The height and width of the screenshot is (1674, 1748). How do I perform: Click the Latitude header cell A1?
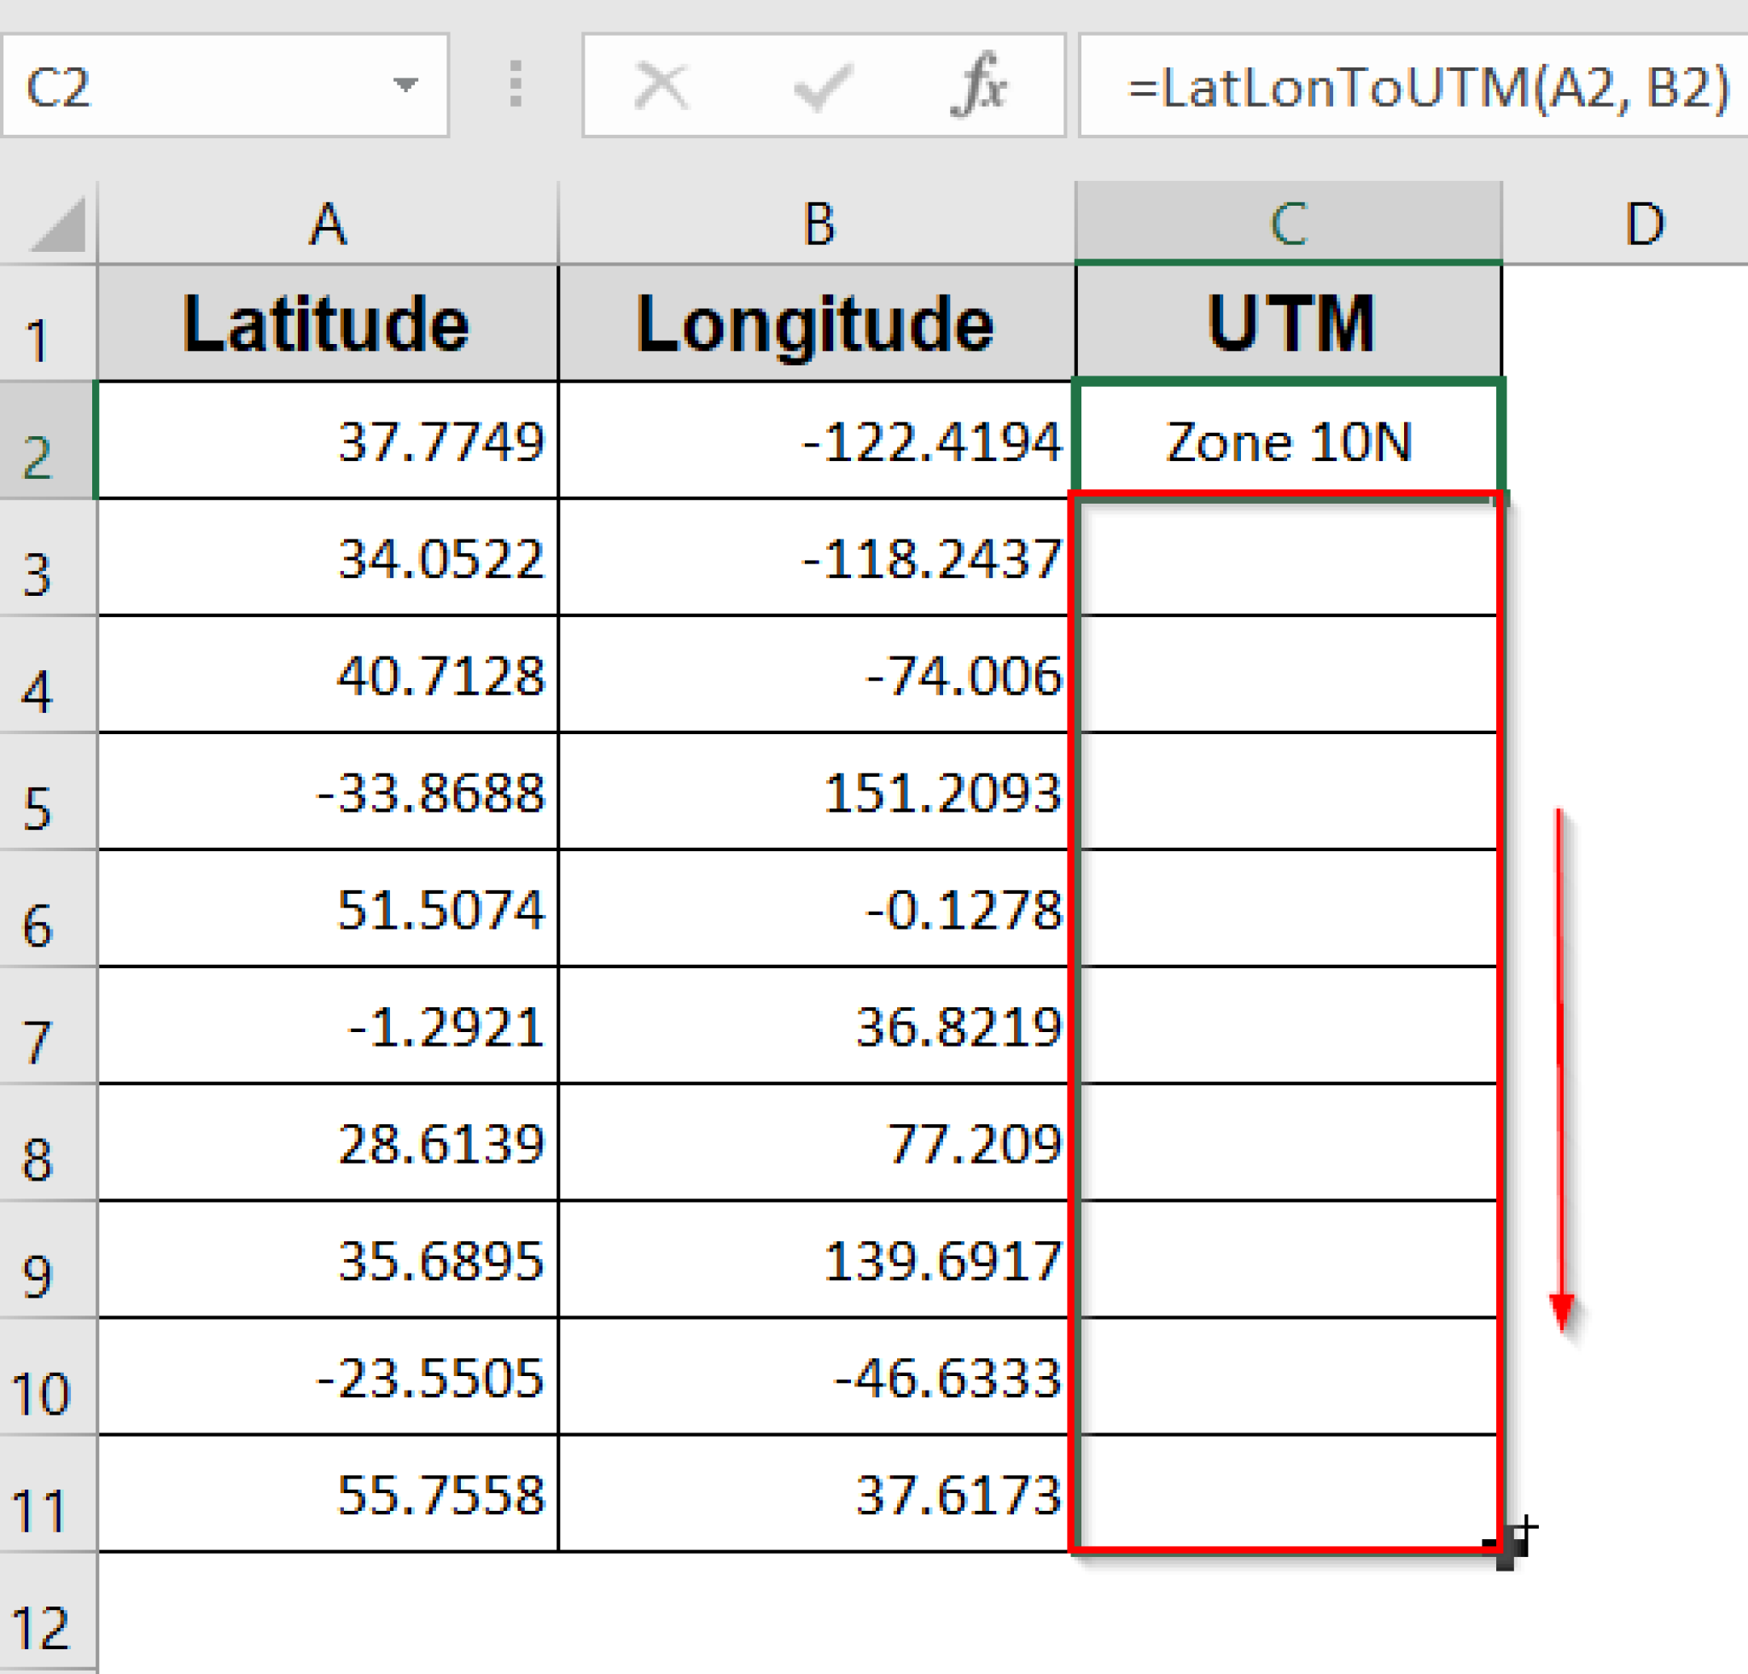(325, 324)
